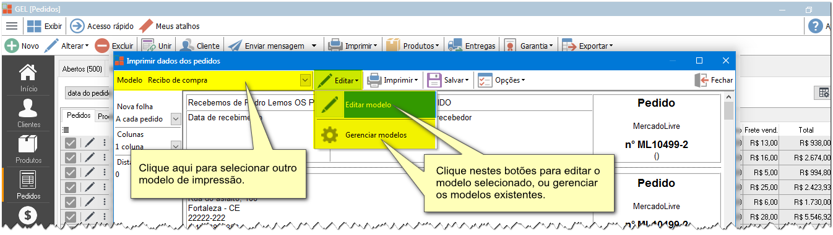Click Acesso rápido arrow icon
This screenshot has width=833, height=235.
pos(77,26)
